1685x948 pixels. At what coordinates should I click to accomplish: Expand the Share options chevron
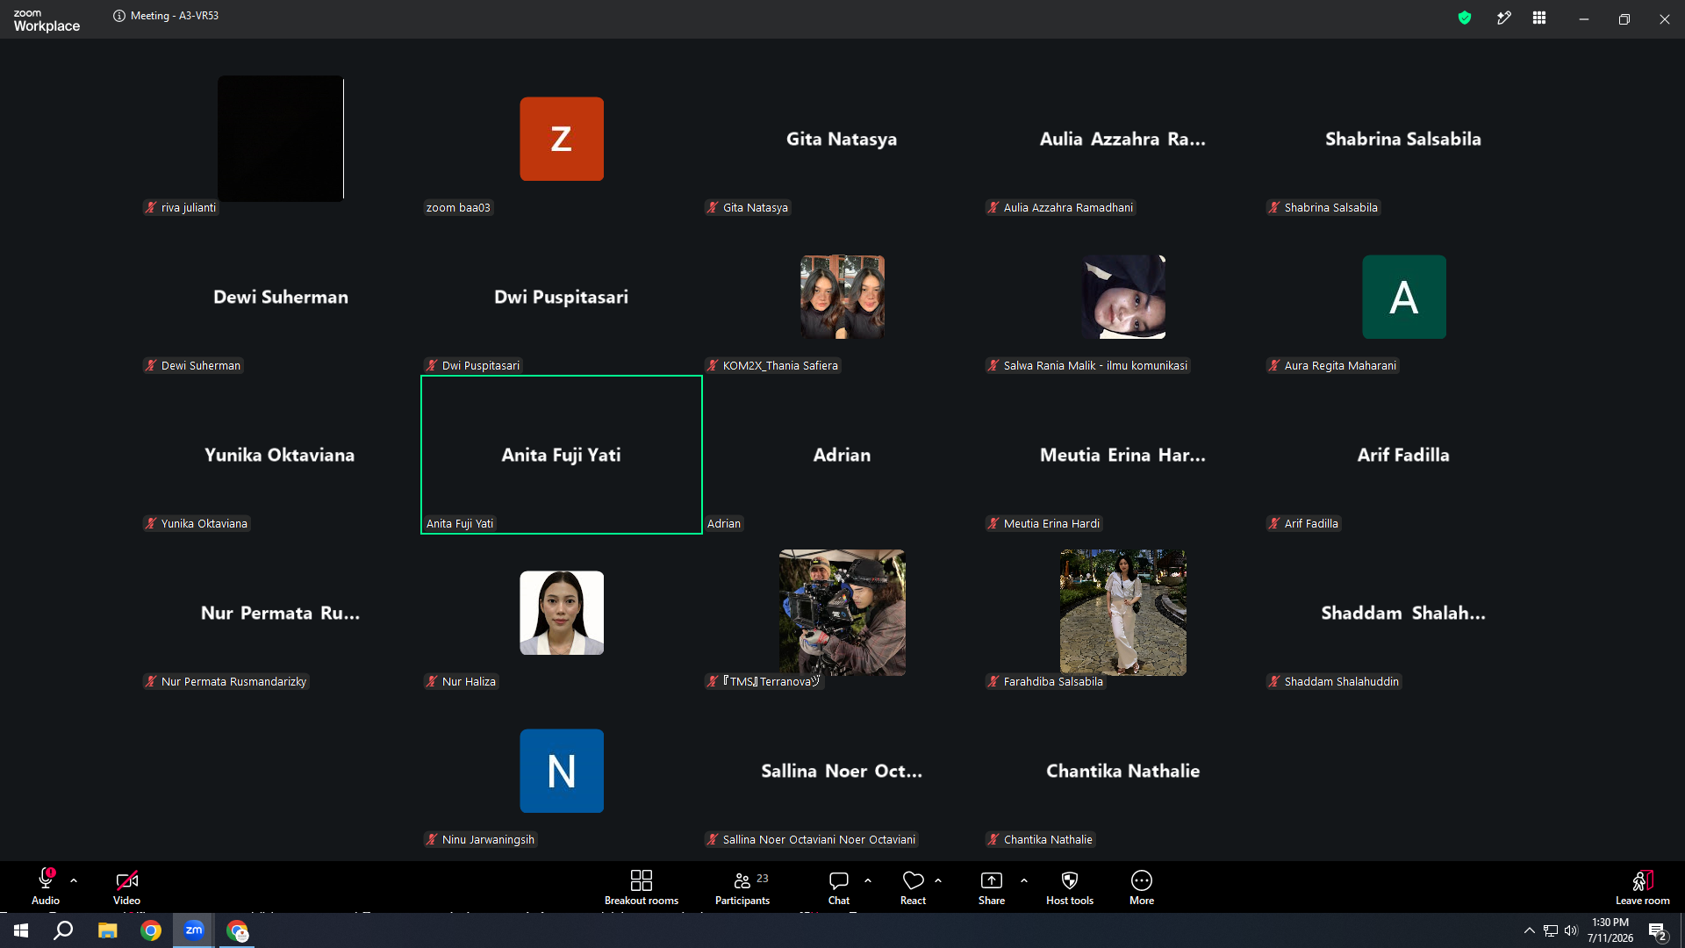(x=1024, y=880)
